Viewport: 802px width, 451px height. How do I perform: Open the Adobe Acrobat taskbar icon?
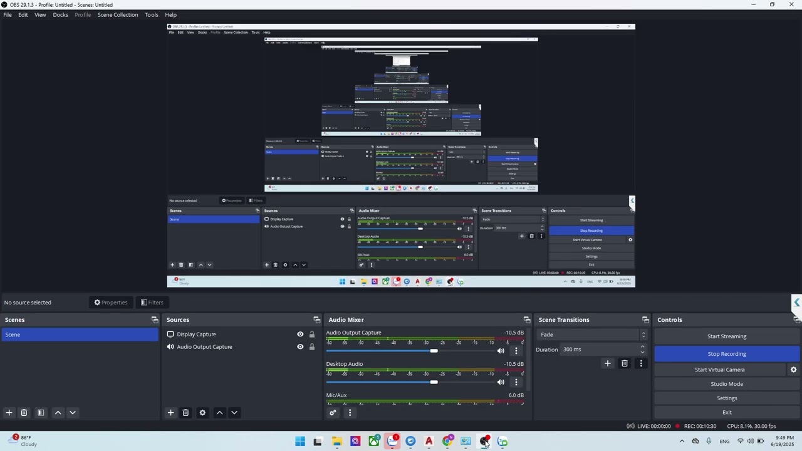pos(429,442)
